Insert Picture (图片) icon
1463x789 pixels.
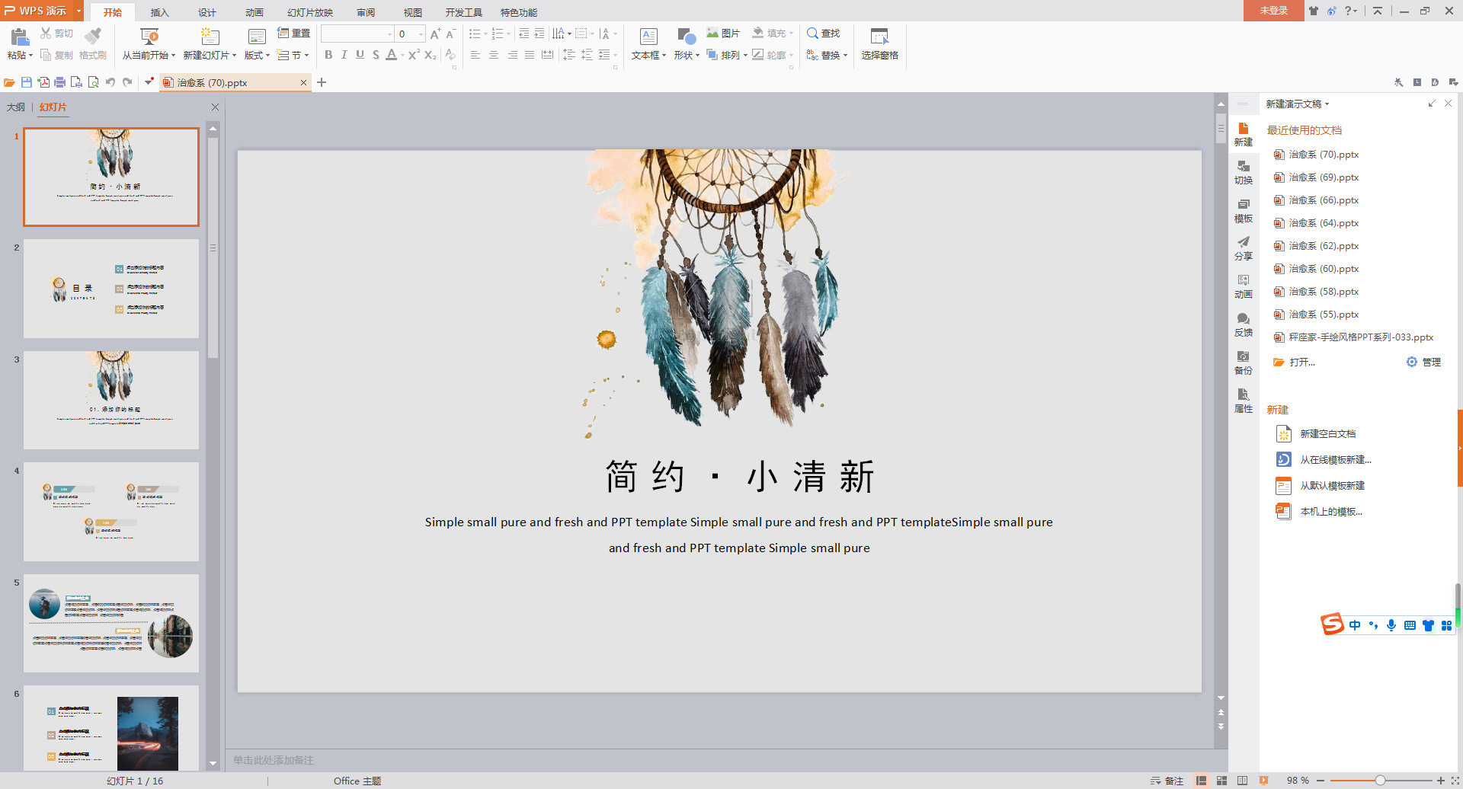click(x=722, y=34)
